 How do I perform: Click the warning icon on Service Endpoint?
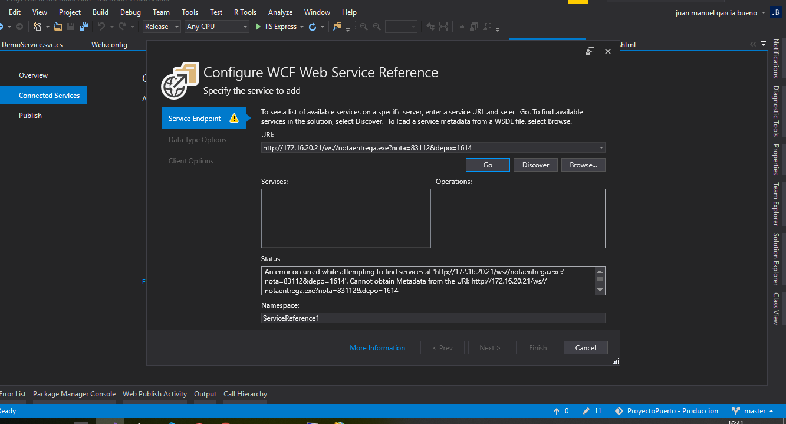pyautogui.click(x=234, y=118)
